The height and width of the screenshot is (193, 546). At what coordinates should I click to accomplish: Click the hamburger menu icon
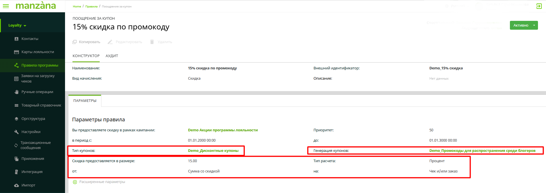(x=6, y=6)
